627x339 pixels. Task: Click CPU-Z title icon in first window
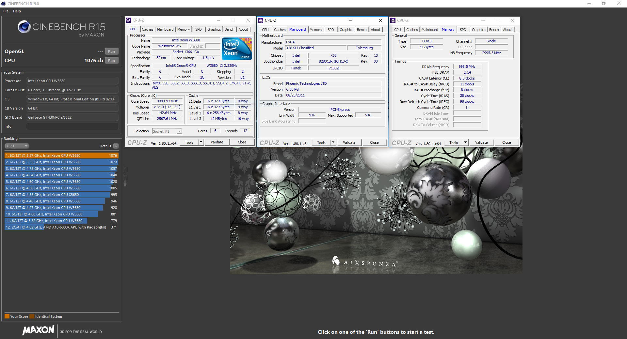tap(129, 20)
